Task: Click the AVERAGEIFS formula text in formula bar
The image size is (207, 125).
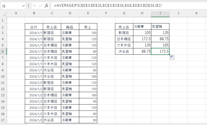Action: [x=108, y=5]
